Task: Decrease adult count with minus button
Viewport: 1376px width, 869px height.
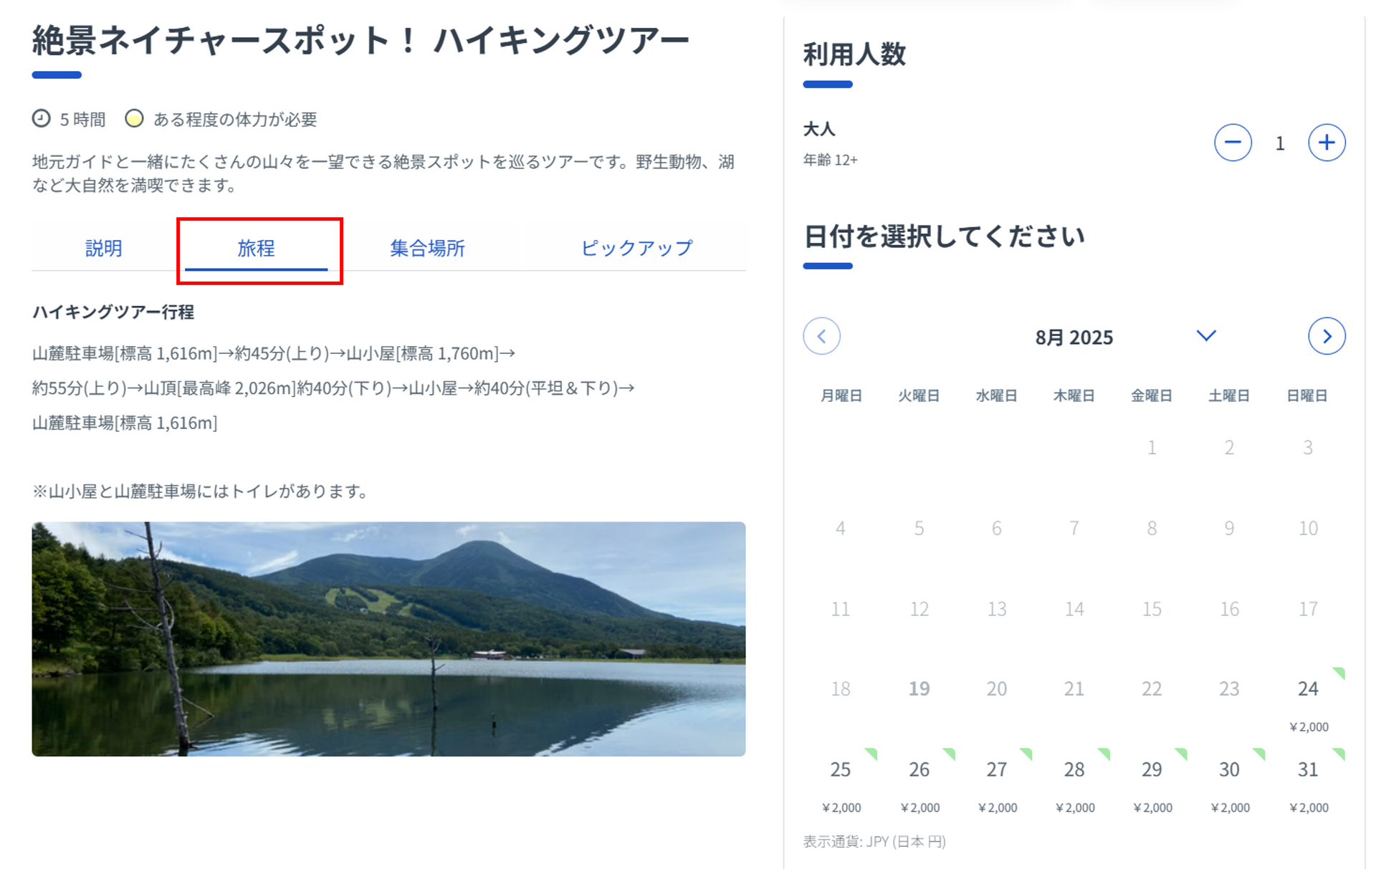Action: (x=1233, y=143)
